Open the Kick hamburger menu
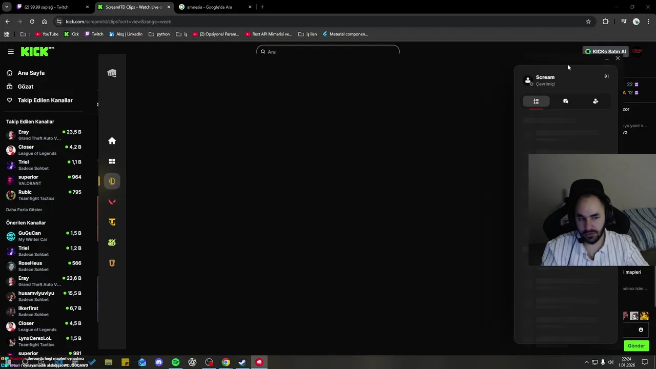The width and height of the screenshot is (656, 369). point(11,52)
